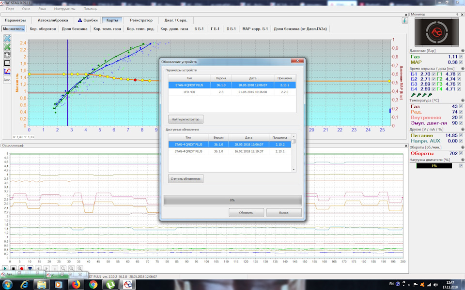465x290 pixels.
Task: Toggle the Обороты checkbox in Monitor
Action: (x=461, y=153)
